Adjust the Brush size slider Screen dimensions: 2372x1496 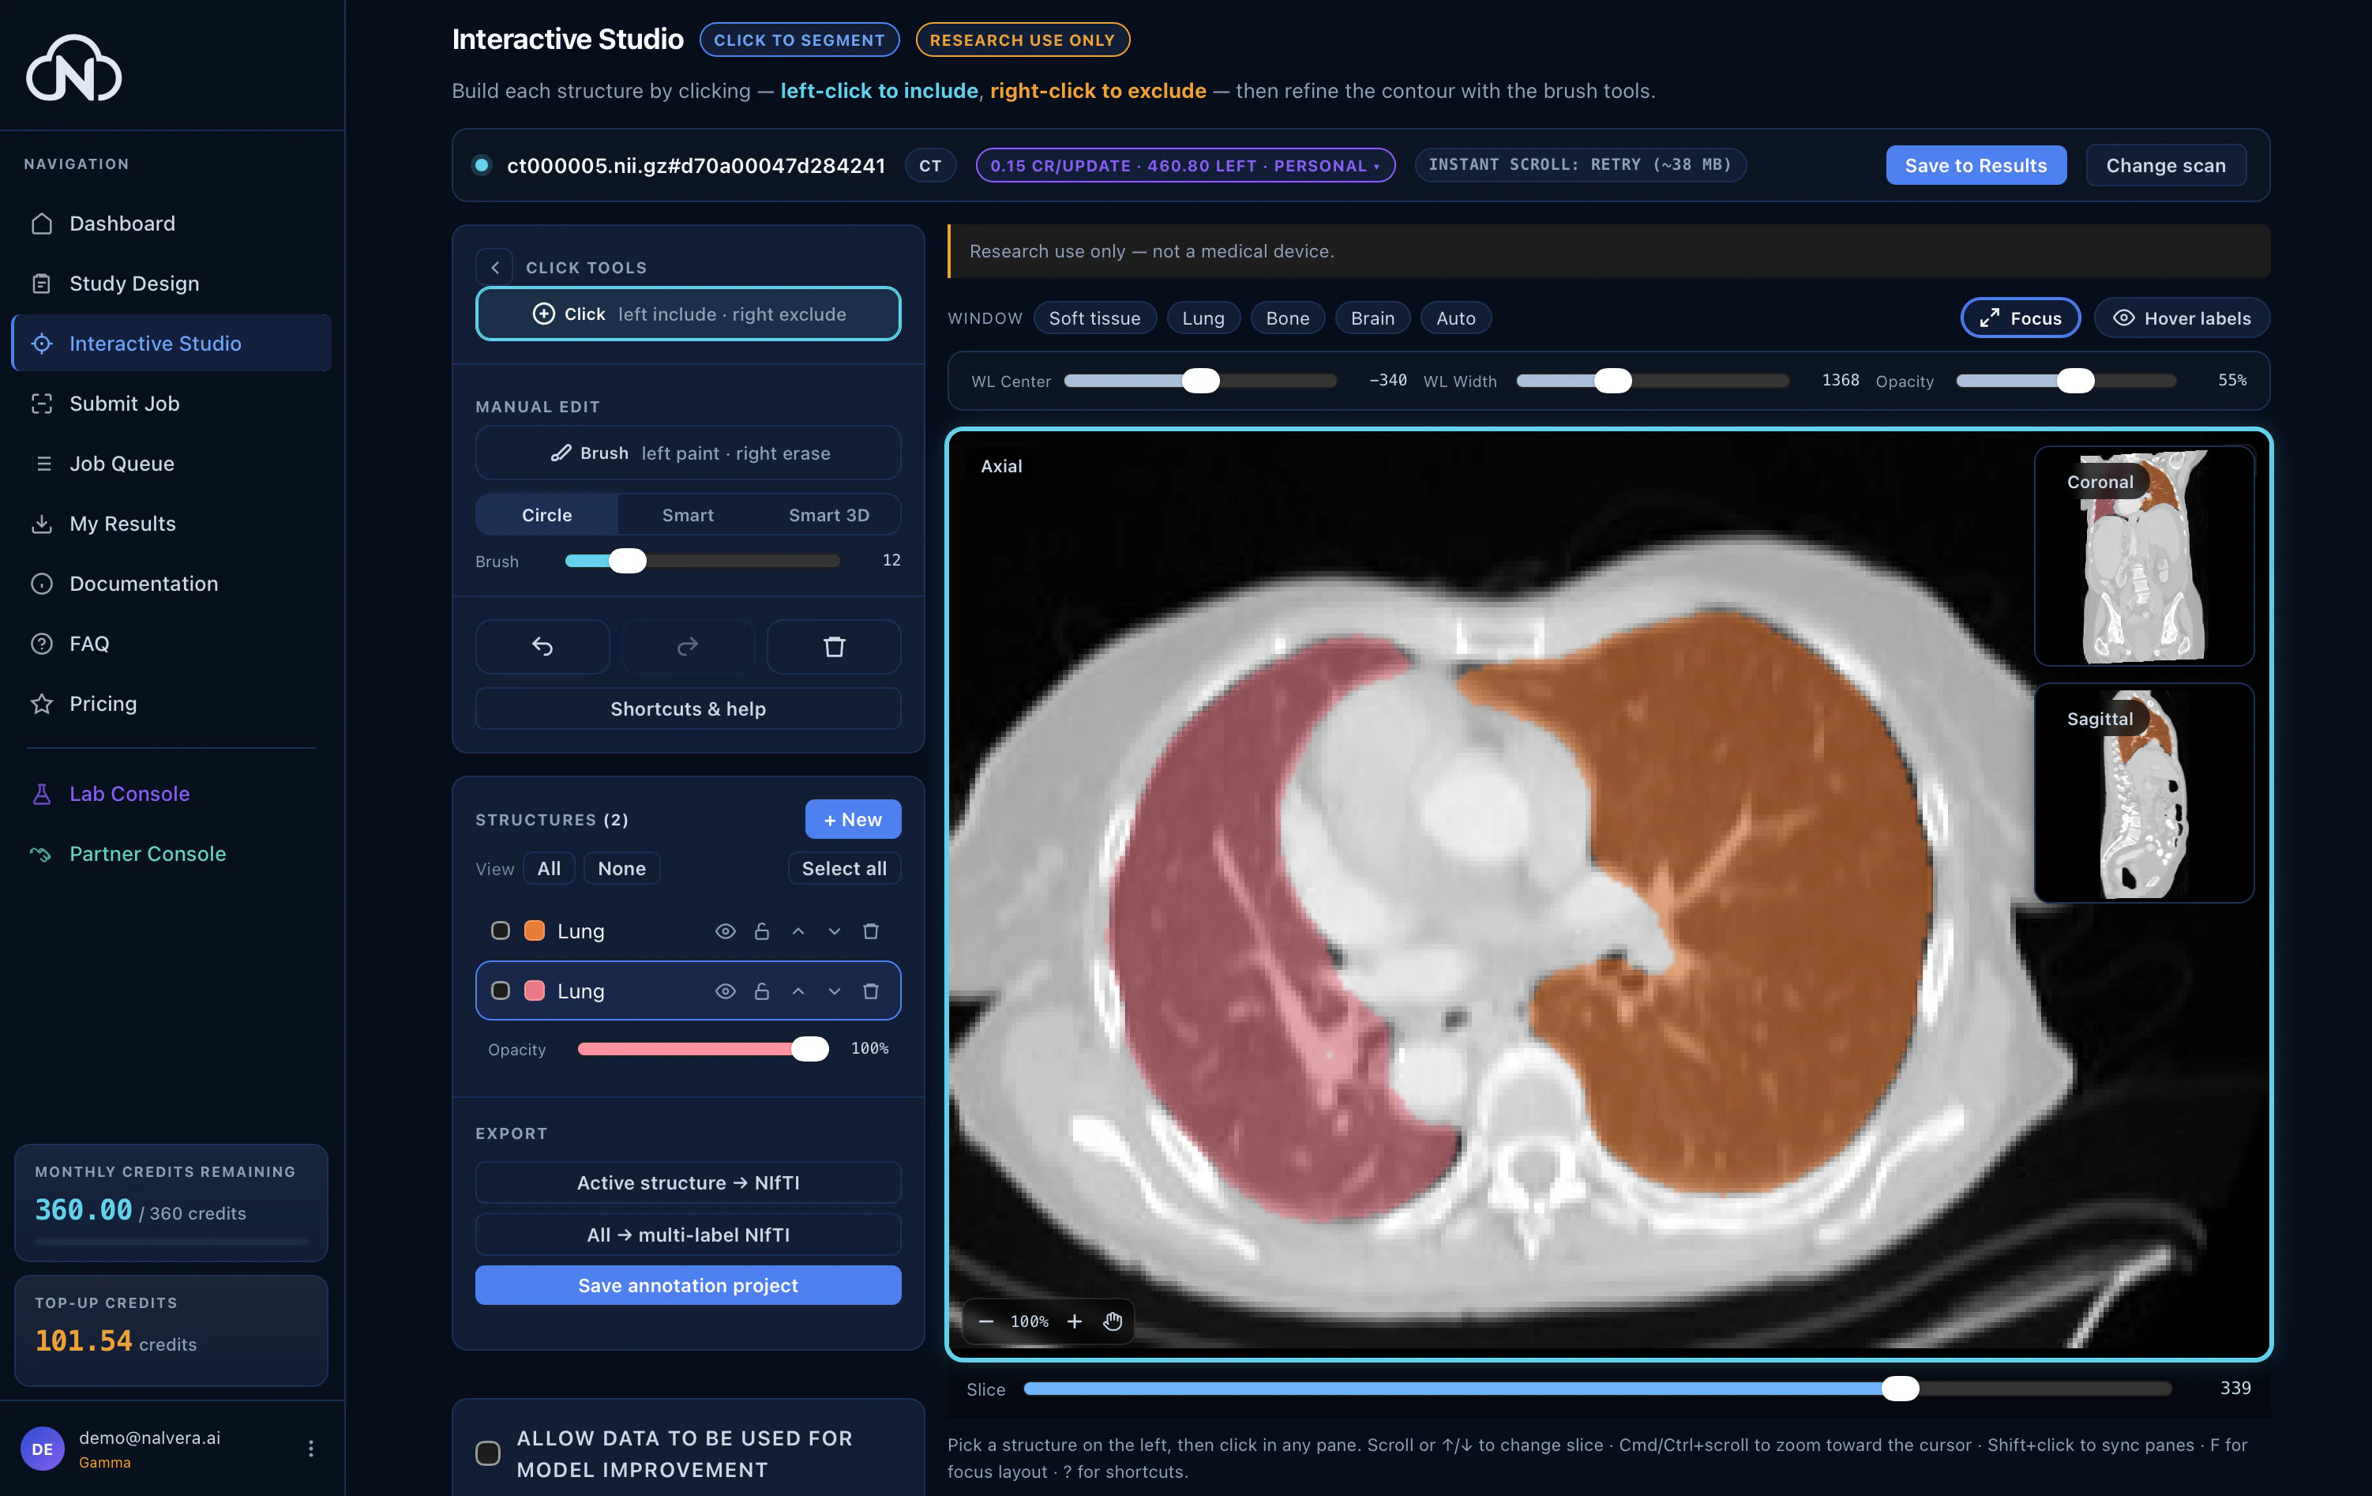(701, 561)
